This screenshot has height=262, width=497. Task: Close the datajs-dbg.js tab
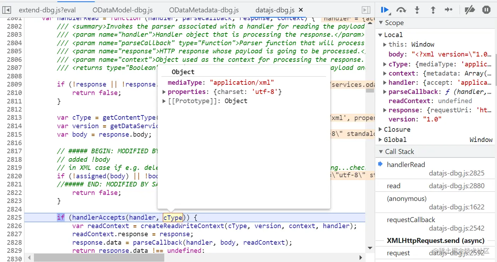(x=301, y=10)
